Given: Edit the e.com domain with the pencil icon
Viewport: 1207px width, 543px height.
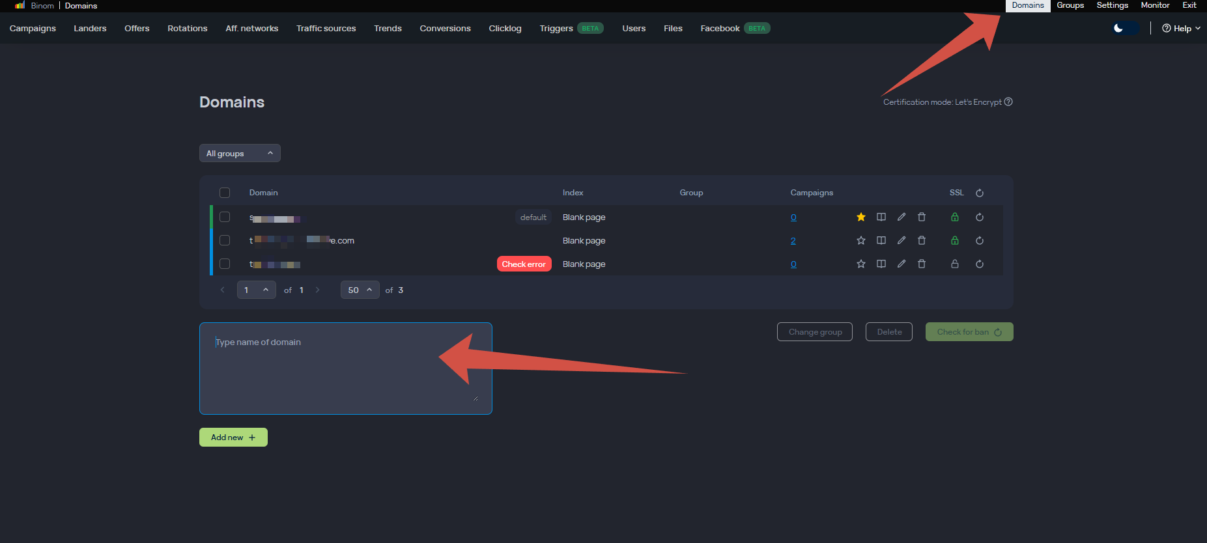Looking at the screenshot, I should pyautogui.click(x=902, y=240).
